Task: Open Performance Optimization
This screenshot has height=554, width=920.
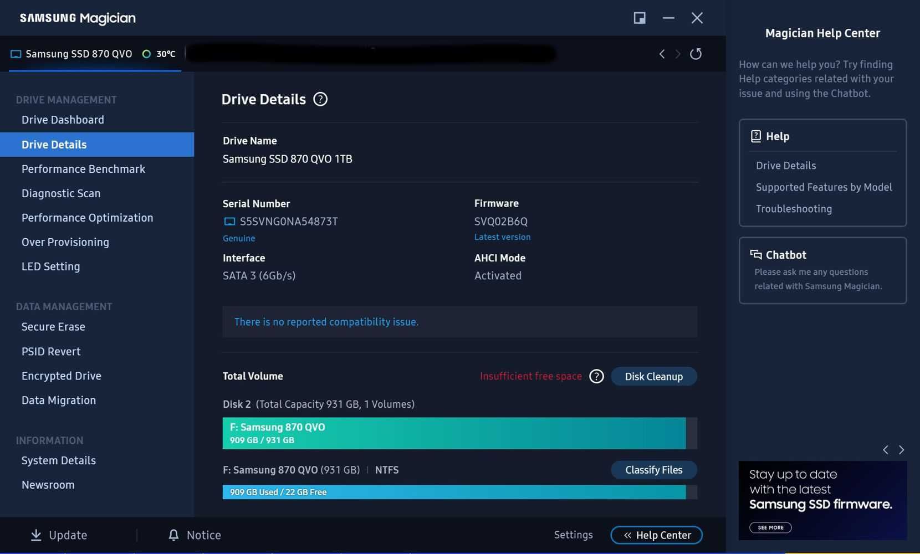Action: pos(87,218)
